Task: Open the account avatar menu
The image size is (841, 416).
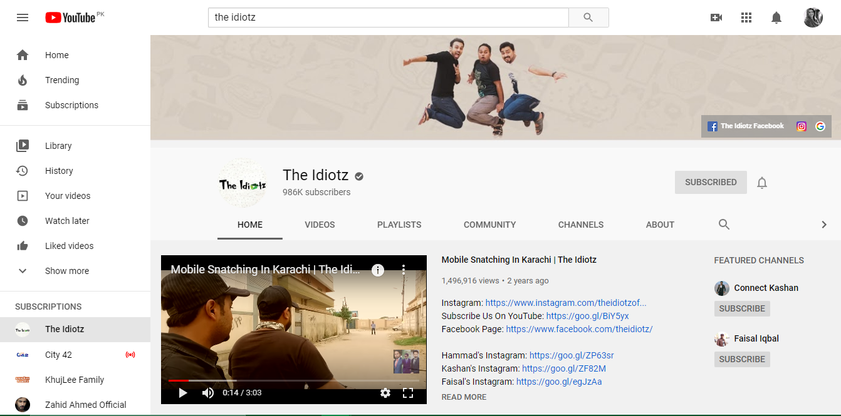Action: [x=813, y=18]
